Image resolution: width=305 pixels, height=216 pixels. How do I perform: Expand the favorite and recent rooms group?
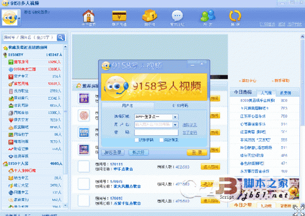click(33, 48)
